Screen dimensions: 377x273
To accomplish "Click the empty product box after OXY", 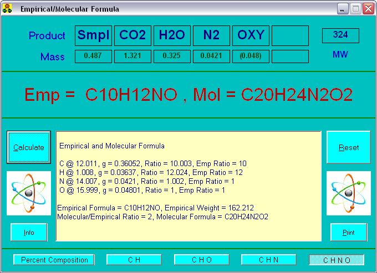I will 290,35.
